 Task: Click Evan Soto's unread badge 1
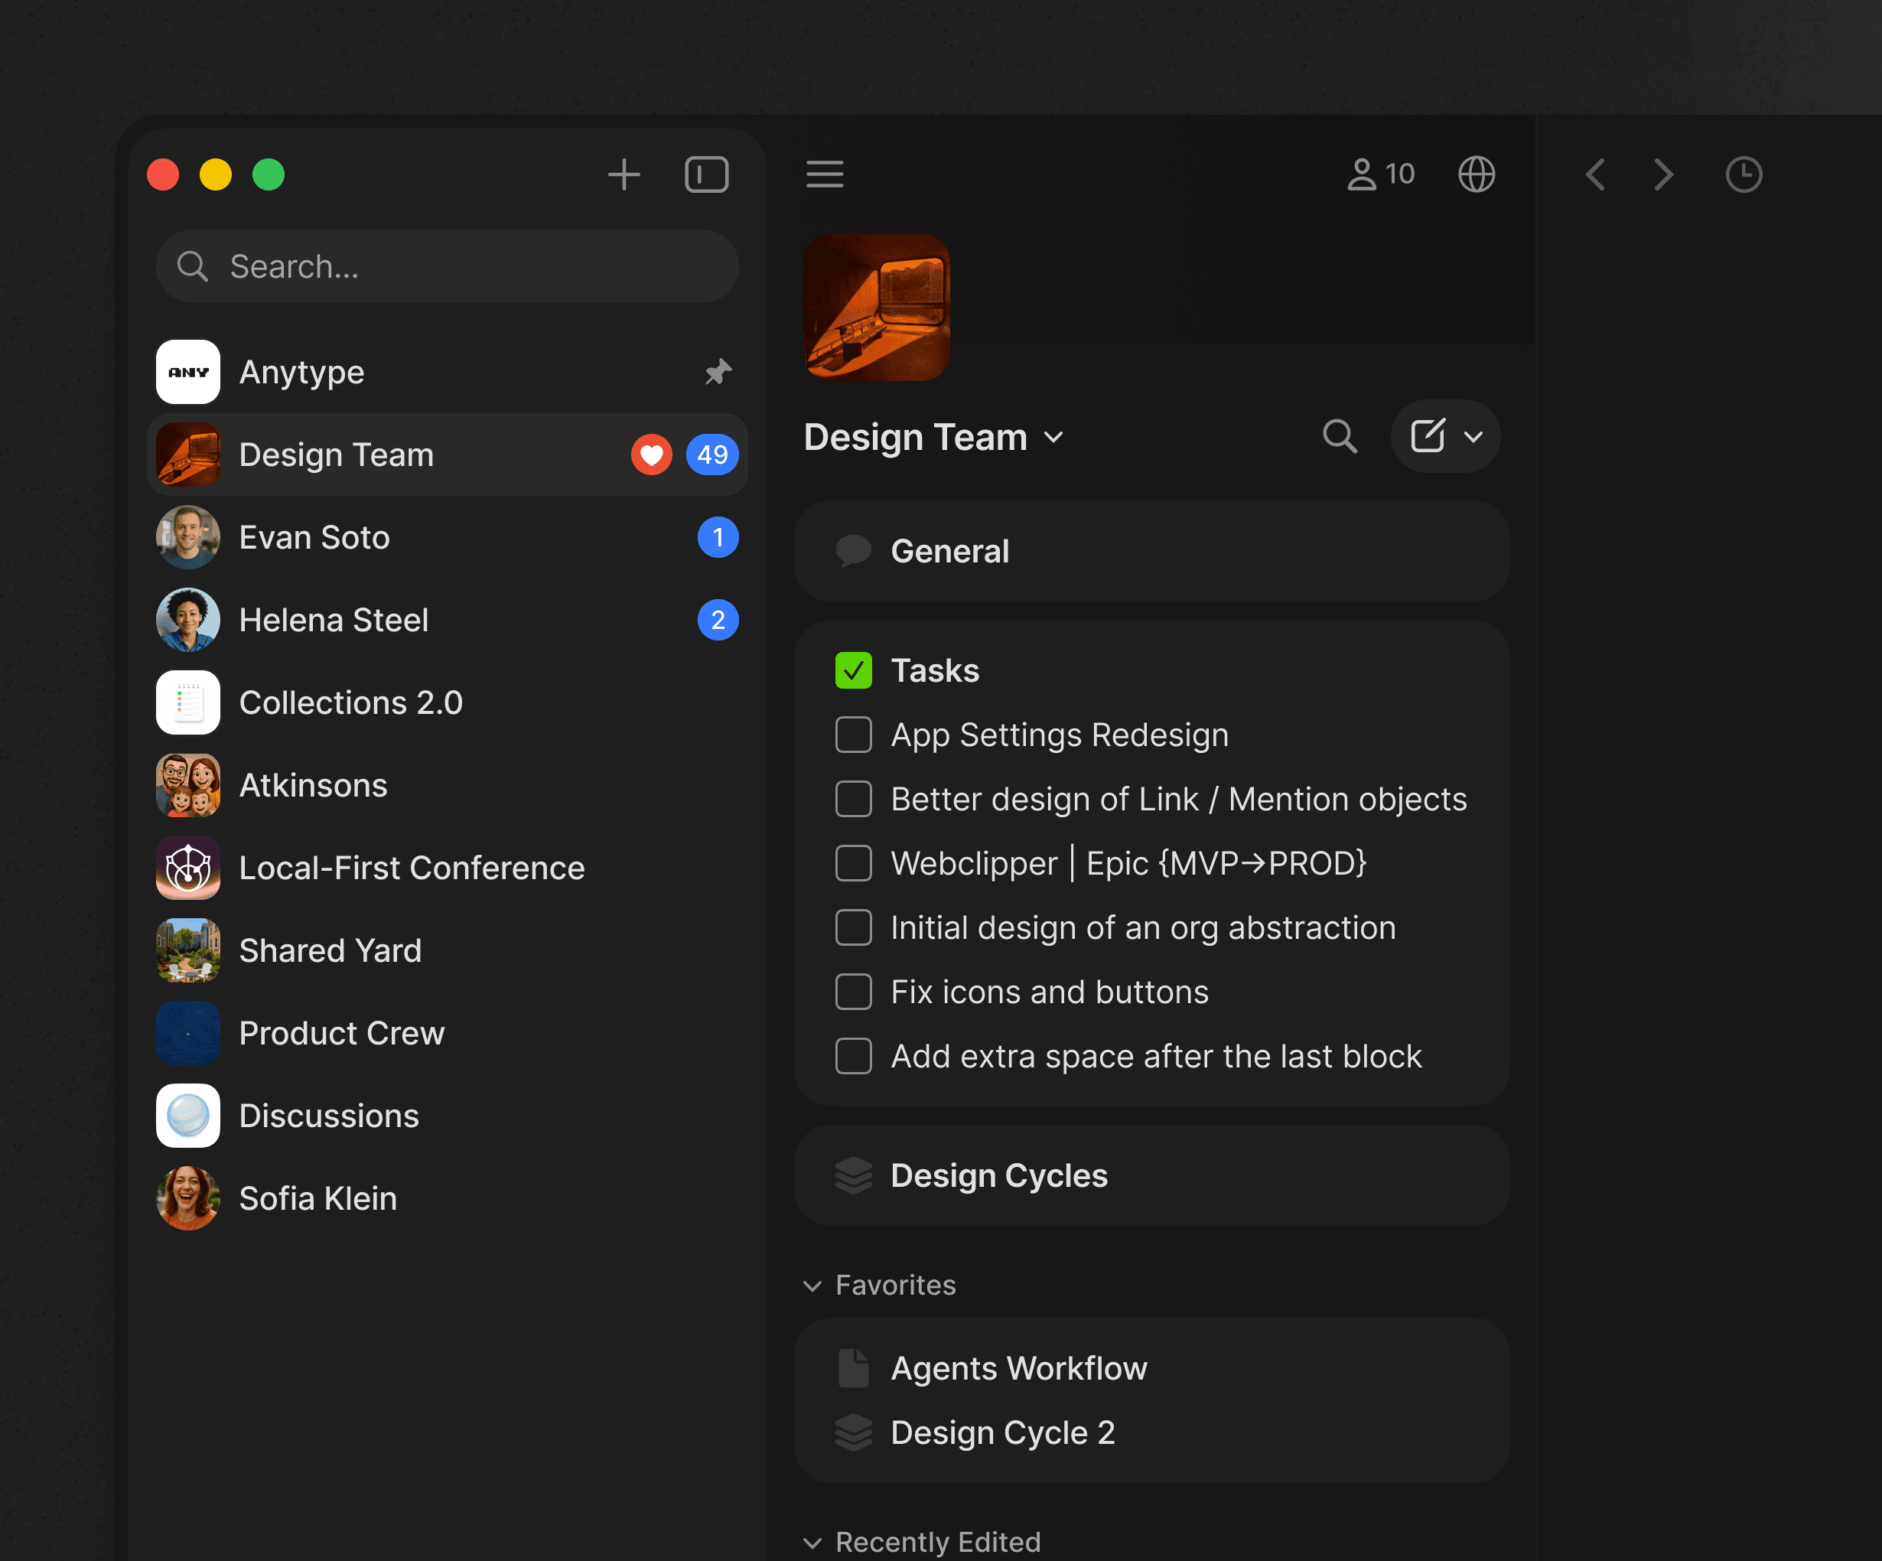[717, 537]
